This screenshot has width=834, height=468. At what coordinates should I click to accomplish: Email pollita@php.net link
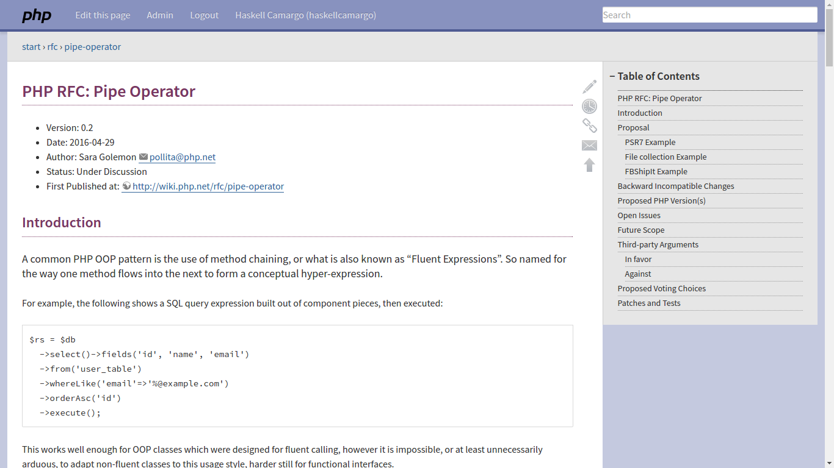tap(183, 157)
